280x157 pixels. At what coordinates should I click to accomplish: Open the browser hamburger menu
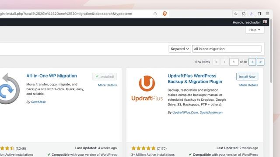[x=267, y=14]
